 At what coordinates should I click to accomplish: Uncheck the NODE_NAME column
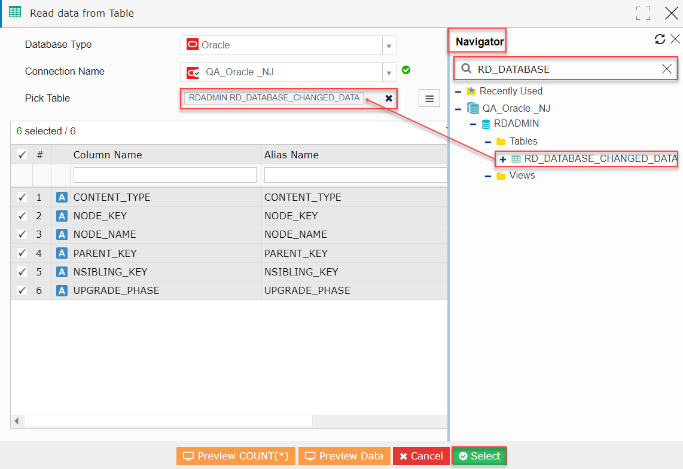click(x=22, y=234)
